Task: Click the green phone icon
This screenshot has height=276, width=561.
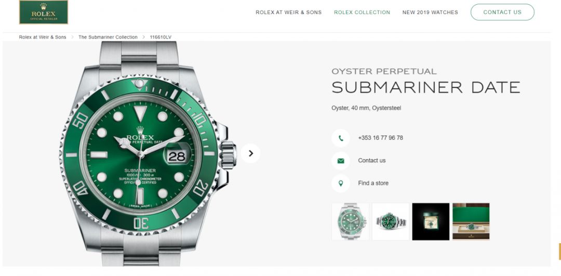Action: click(341, 138)
